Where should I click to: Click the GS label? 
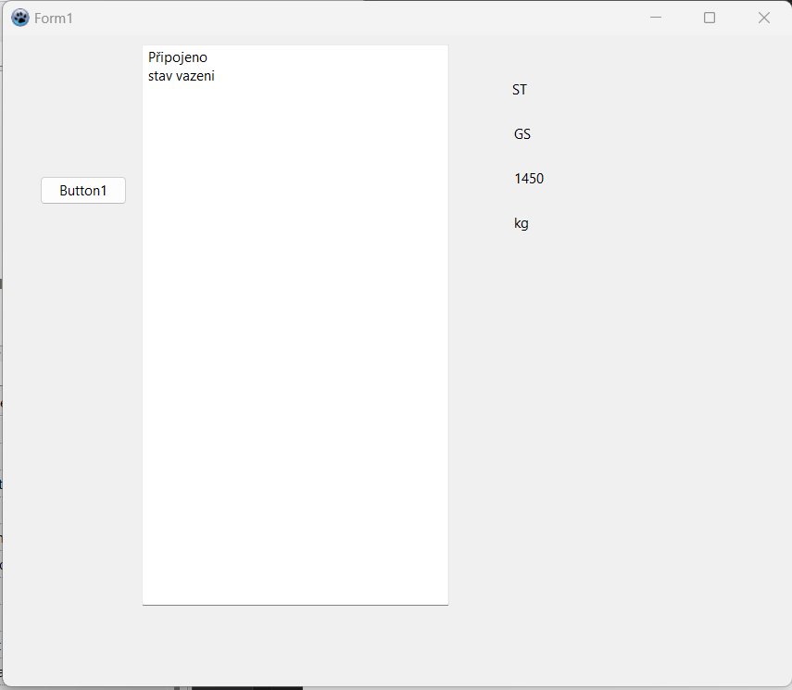click(522, 134)
